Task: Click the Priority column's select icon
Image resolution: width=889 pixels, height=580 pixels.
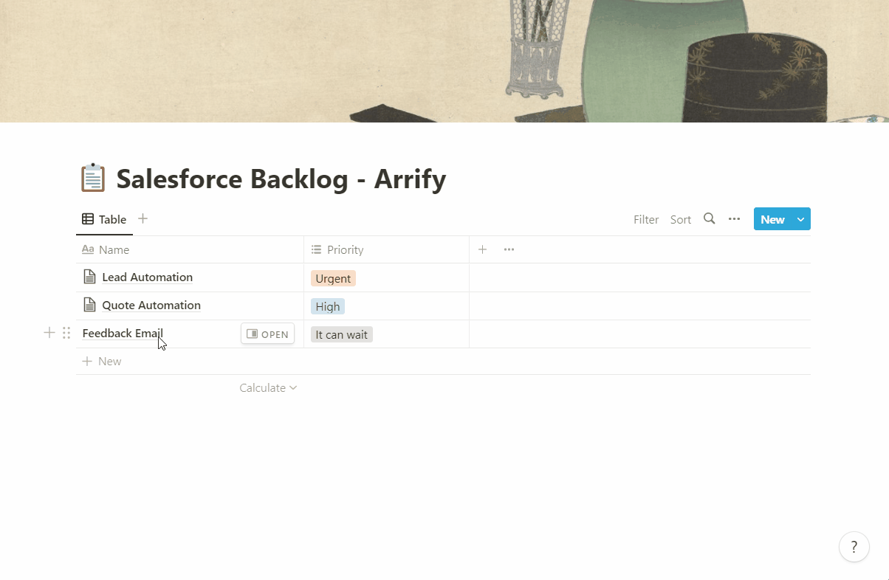Action: [315, 249]
